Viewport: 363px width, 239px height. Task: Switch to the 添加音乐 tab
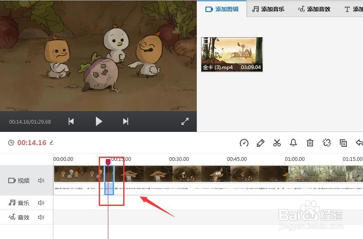[268, 9]
